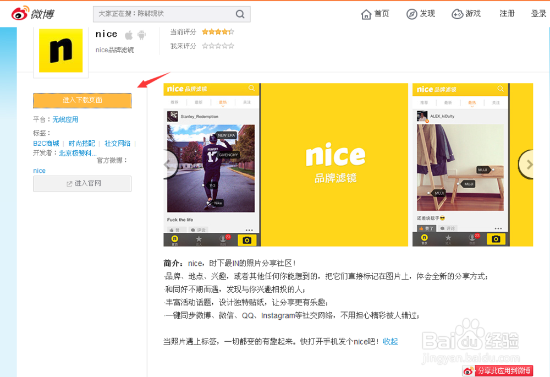
Task: Click the Apple platform icon
Action: pyautogui.click(x=129, y=35)
